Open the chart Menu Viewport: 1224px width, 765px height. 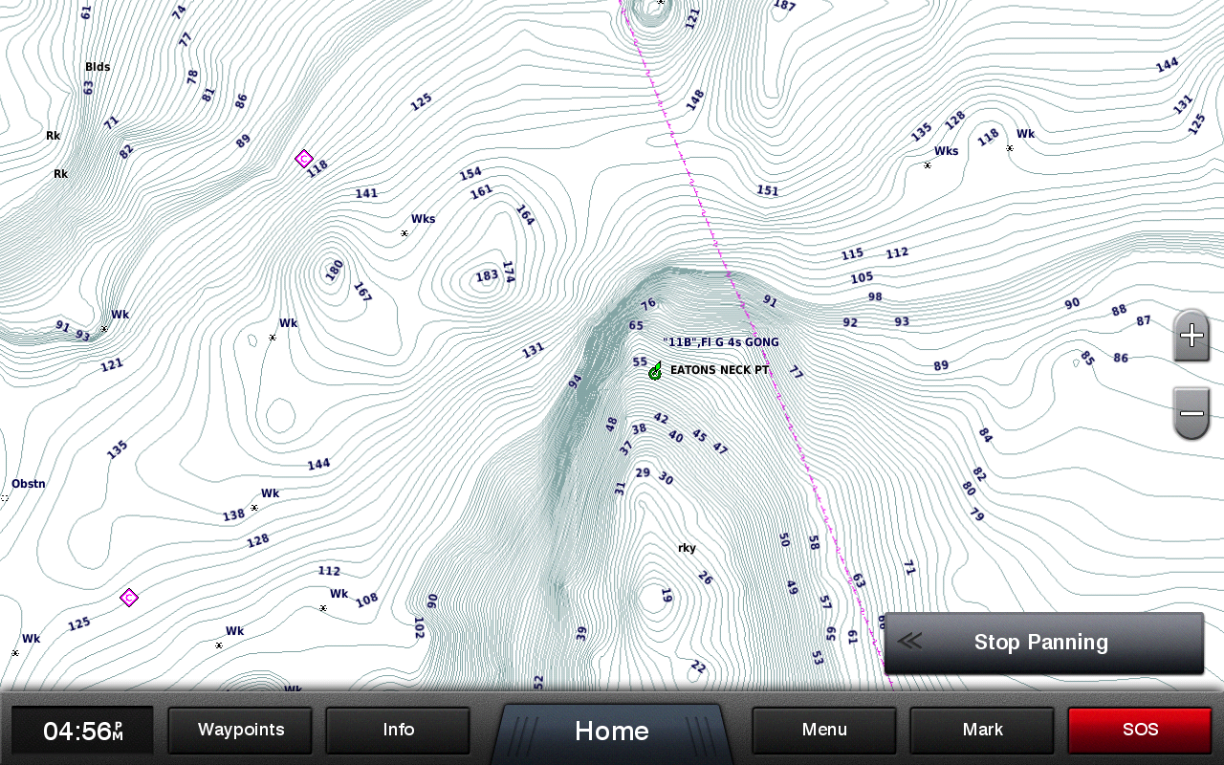pyautogui.click(x=824, y=731)
